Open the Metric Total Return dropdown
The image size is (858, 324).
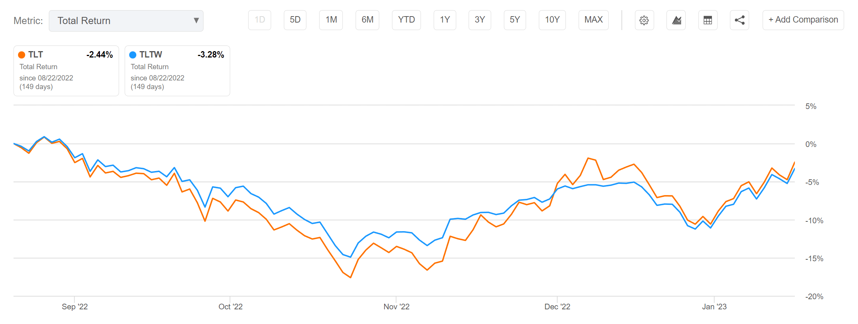pyautogui.click(x=126, y=21)
